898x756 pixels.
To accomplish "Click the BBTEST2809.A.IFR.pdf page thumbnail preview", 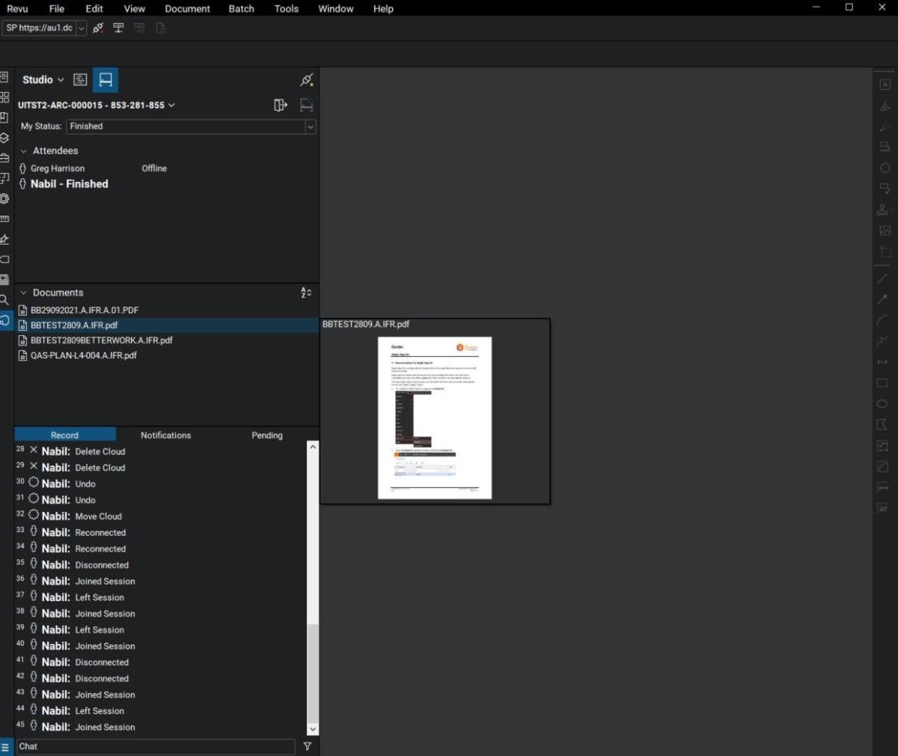I will point(435,417).
